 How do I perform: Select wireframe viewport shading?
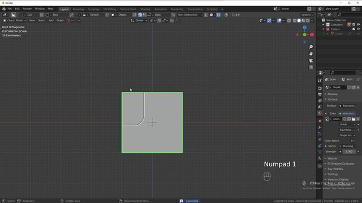click(x=295, y=20)
